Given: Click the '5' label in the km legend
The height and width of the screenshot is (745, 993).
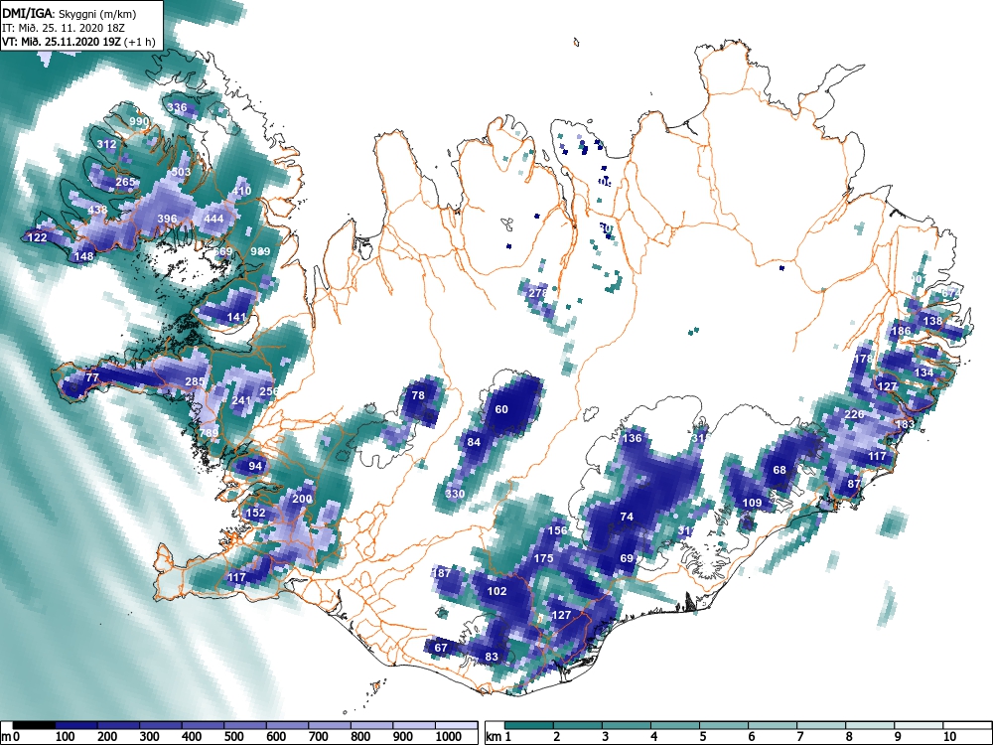Looking at the screenshot, I should coord(702,737).
